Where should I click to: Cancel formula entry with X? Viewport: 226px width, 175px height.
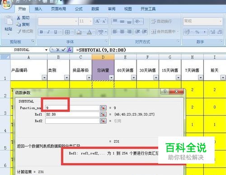click(57, 50)
